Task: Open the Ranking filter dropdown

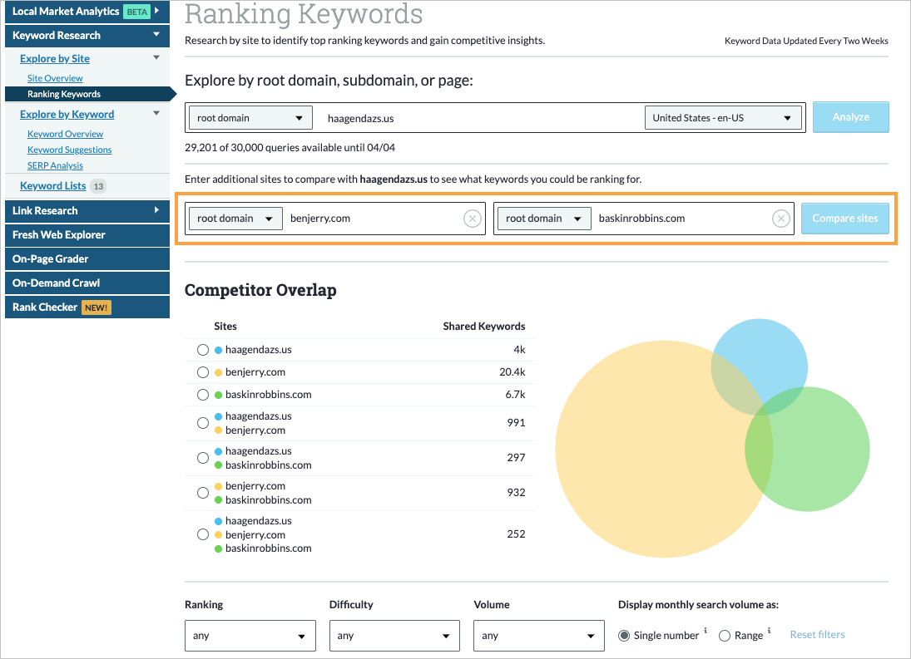Action: (250, 635)
